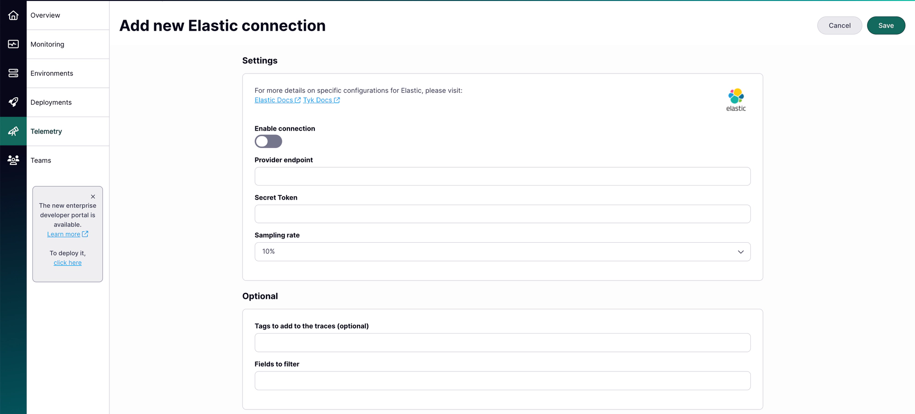Open the Elastic Docs link
This screenshot has height=414, width=915.
274,100
